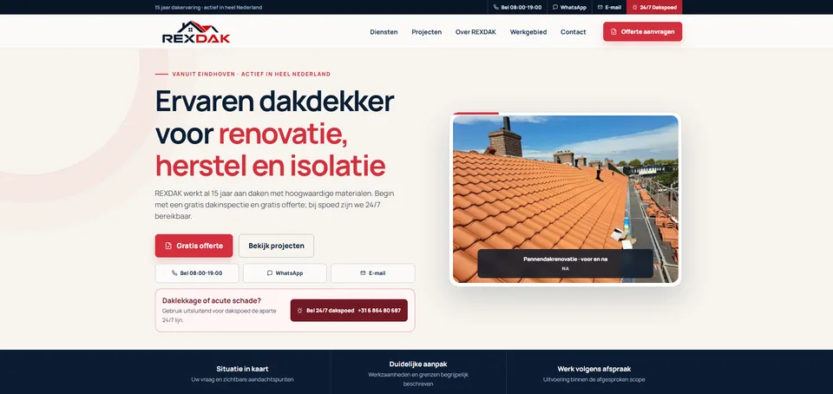This screenshot has width=833, height=394.
Task: Click the Situatie in kaart text
Action: (242, 369)
